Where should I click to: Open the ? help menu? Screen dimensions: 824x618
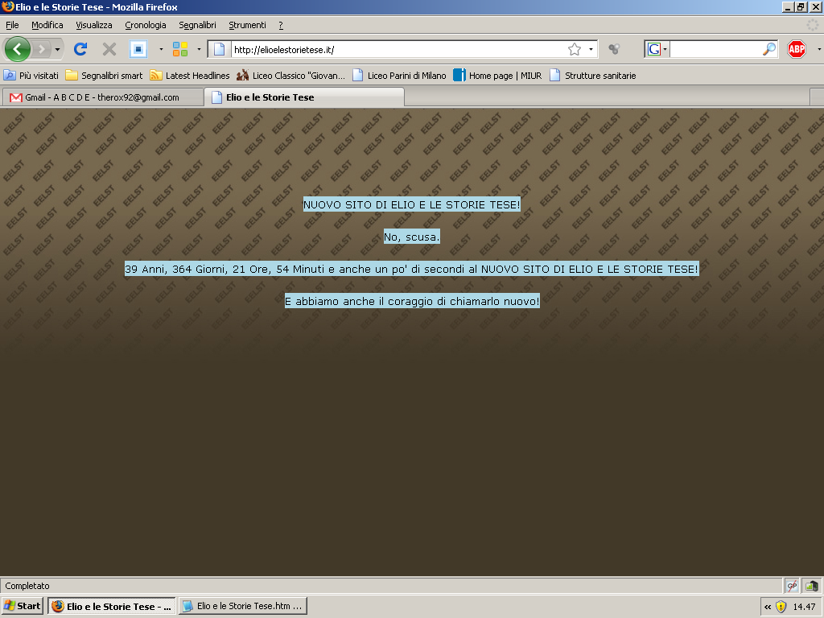(x=281, y=25)
